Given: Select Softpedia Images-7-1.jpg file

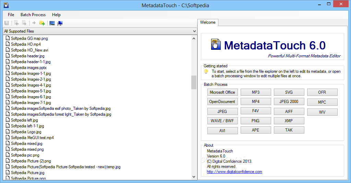Looking at the screenshot, I should click(x=31, y=103).
